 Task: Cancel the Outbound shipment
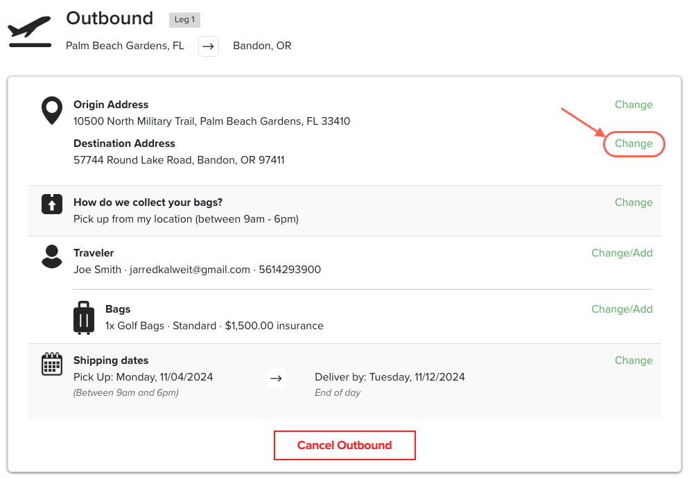click(344, 445)
